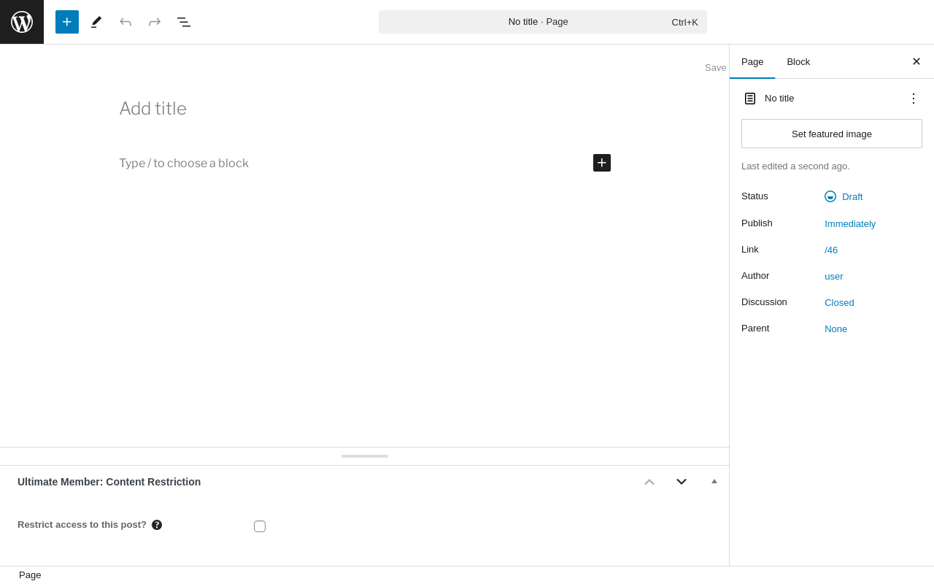Click the help icon beside Restrict access
Screen dimensions: 934x584
pyautogui.click(x=157, y=525)
